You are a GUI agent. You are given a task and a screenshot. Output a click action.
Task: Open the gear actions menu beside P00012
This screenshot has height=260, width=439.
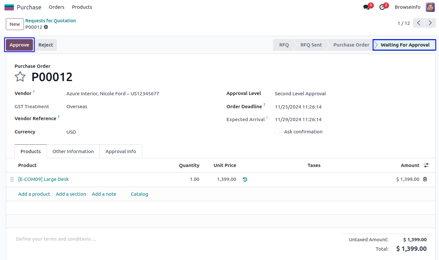tap(46, 27)
